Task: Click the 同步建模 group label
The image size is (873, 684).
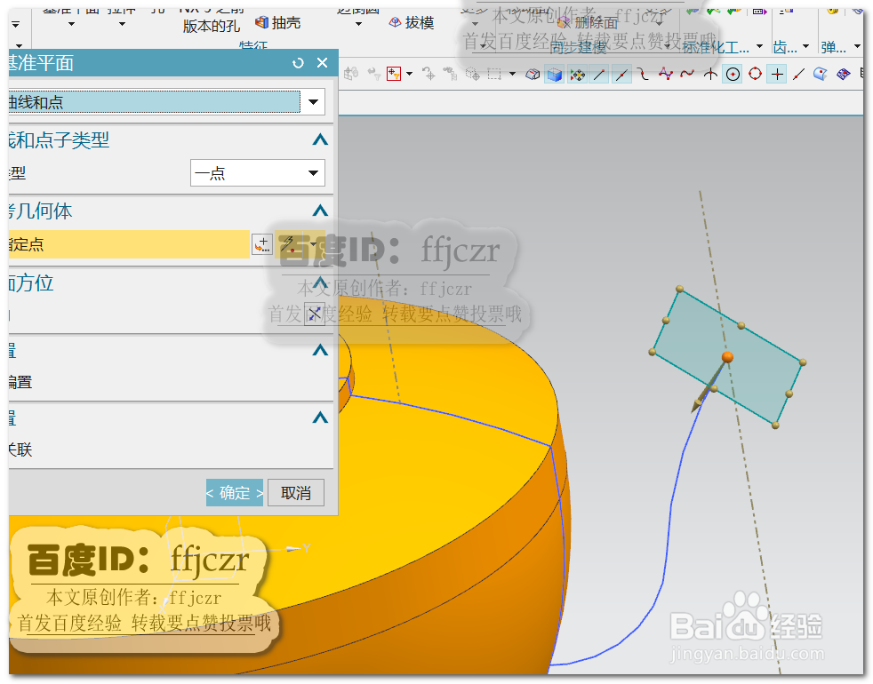Action: pyautogui.click(x=577, y=47)
